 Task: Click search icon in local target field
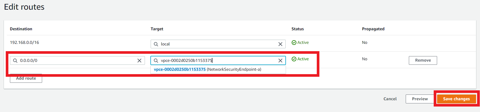tap(156, 44)
